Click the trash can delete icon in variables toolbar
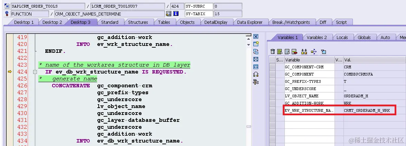406x146 pixels. pyautogui.click(x=273, y=51)
